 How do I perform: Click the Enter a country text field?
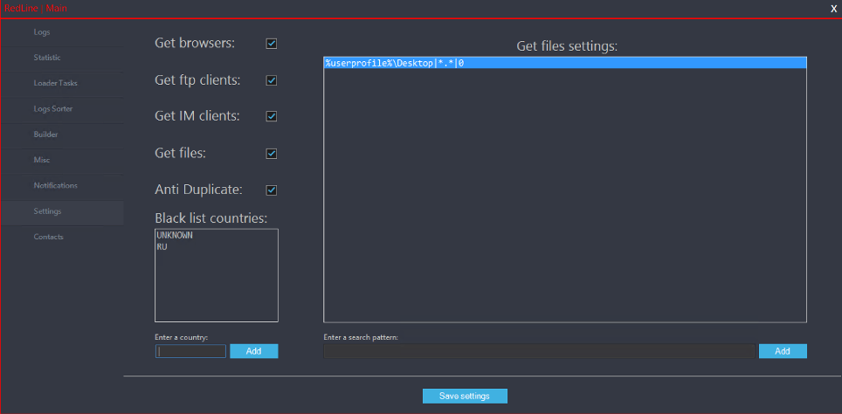point(190,351)
